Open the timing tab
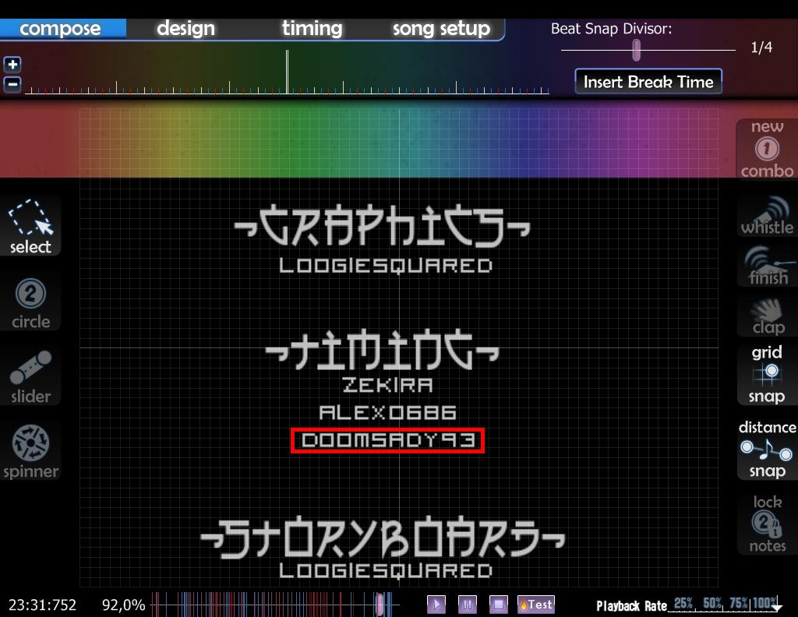The height and width of the screenshot is (617, 798). 312,29
